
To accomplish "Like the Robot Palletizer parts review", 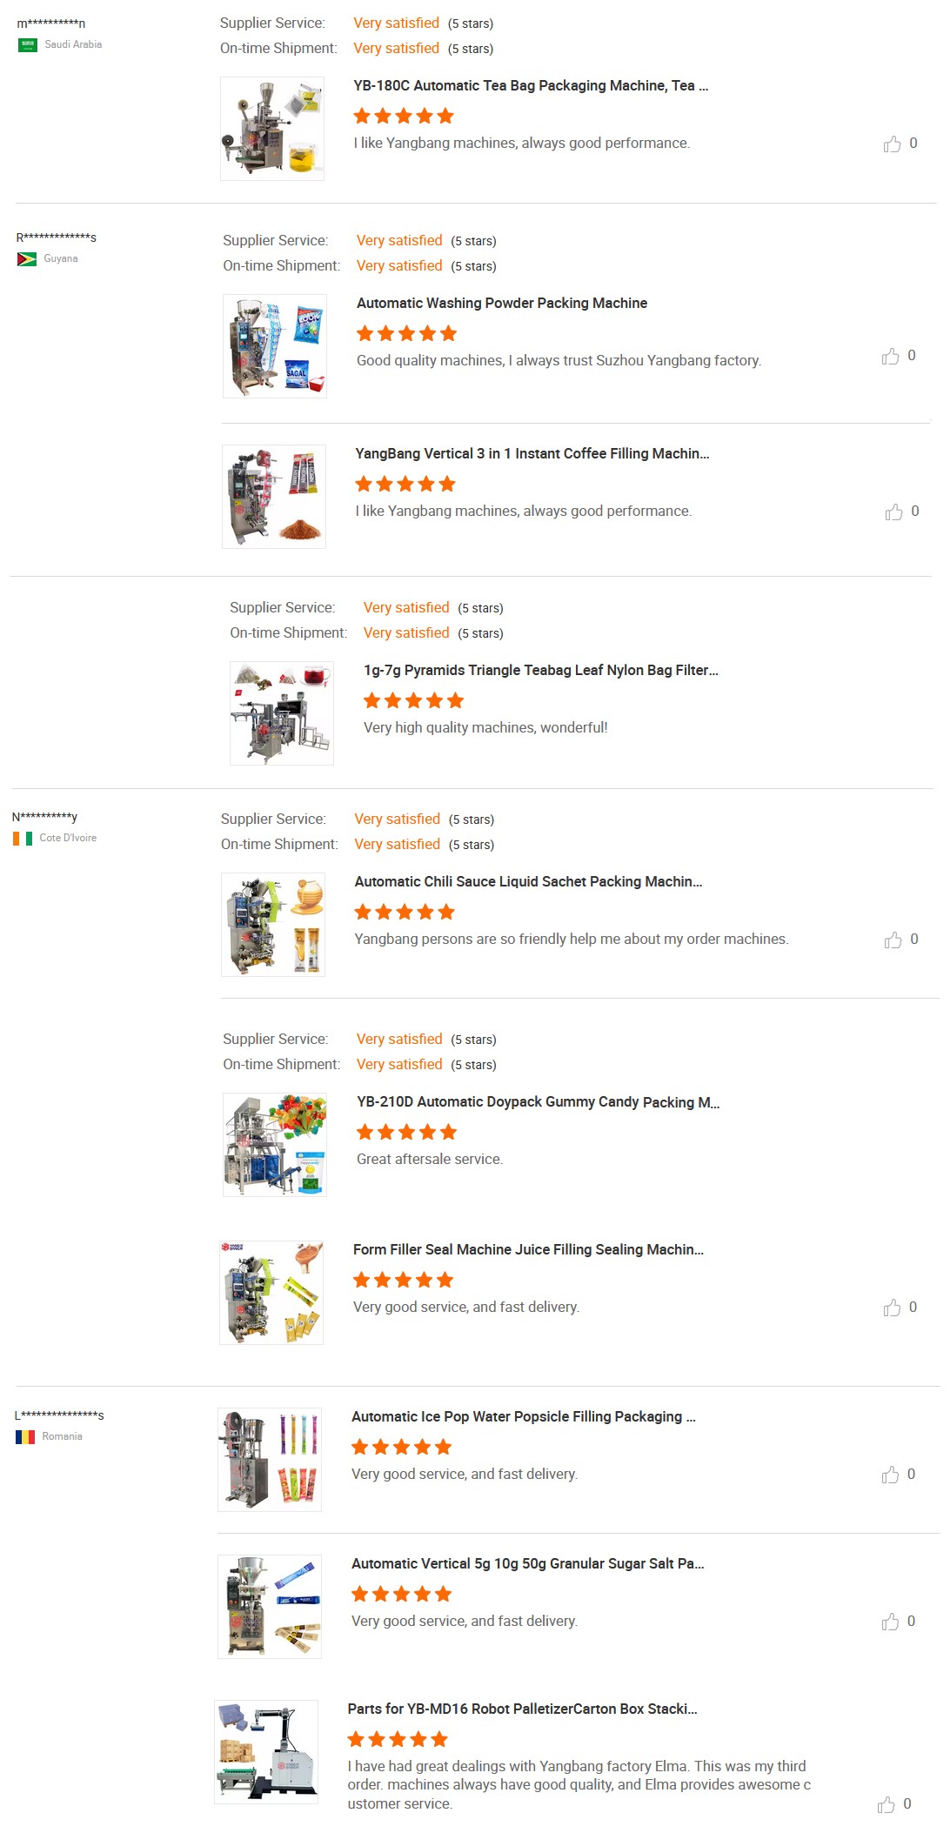I will (886, 1804).
